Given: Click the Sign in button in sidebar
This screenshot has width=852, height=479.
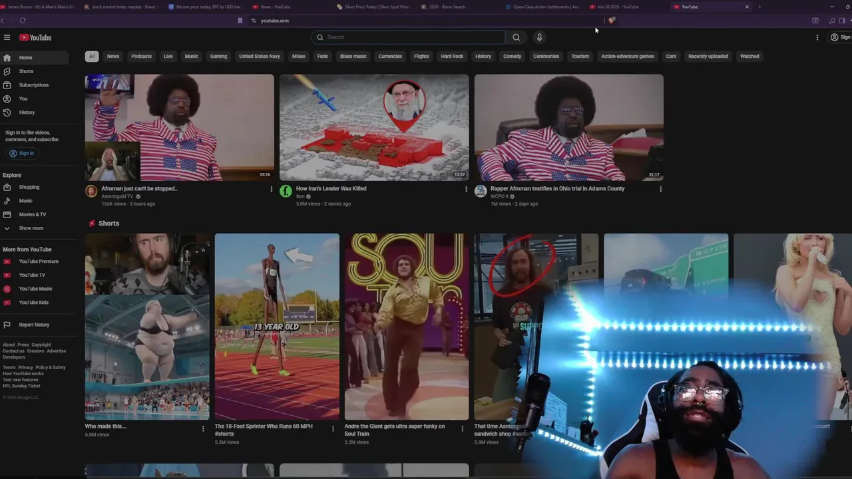Looking at the screenshot, I should [x=22, y=153].
